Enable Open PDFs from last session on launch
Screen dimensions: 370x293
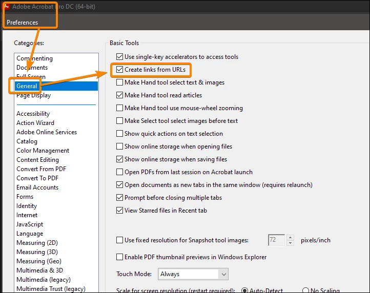pyautogui.click(x=119, y=172)
